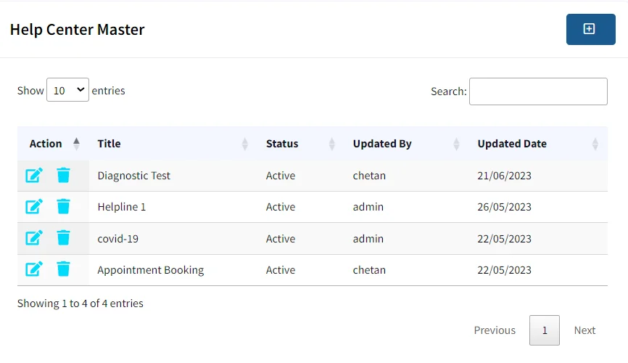Delete the Appointment Booking entry
The width and height of the screenshot is (628, 363).
pyautogui.click(x=63, y=269)
